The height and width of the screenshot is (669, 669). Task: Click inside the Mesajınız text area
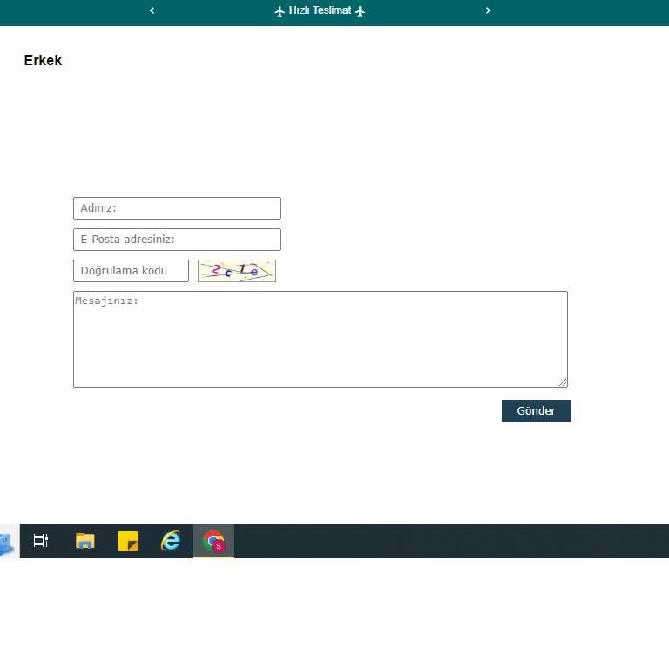coord(320,339)
